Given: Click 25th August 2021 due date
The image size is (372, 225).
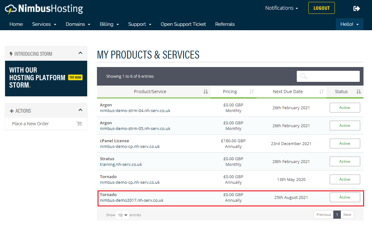Looking at the screenshot, I should click(291, 198).
